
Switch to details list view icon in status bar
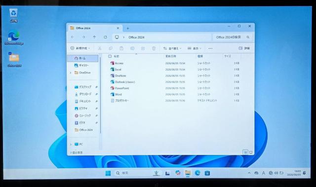tap(245, 152)
